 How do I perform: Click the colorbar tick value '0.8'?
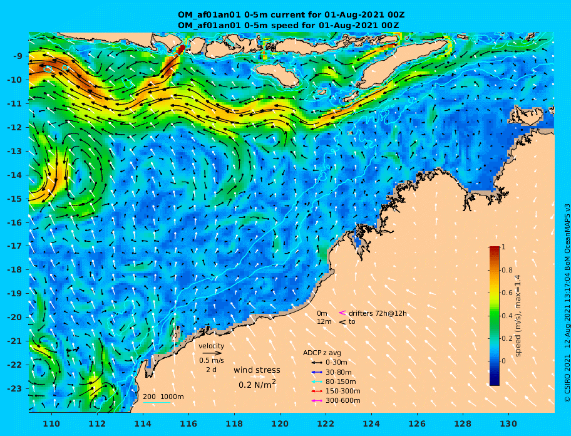click(507, 270)
